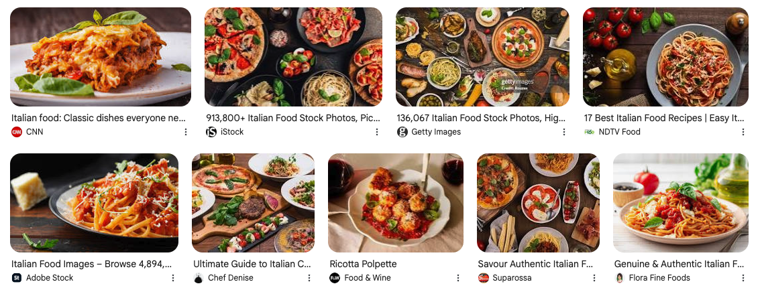Open three-dot menu for Getty Images result
The image size is (760, 294).
564,132
